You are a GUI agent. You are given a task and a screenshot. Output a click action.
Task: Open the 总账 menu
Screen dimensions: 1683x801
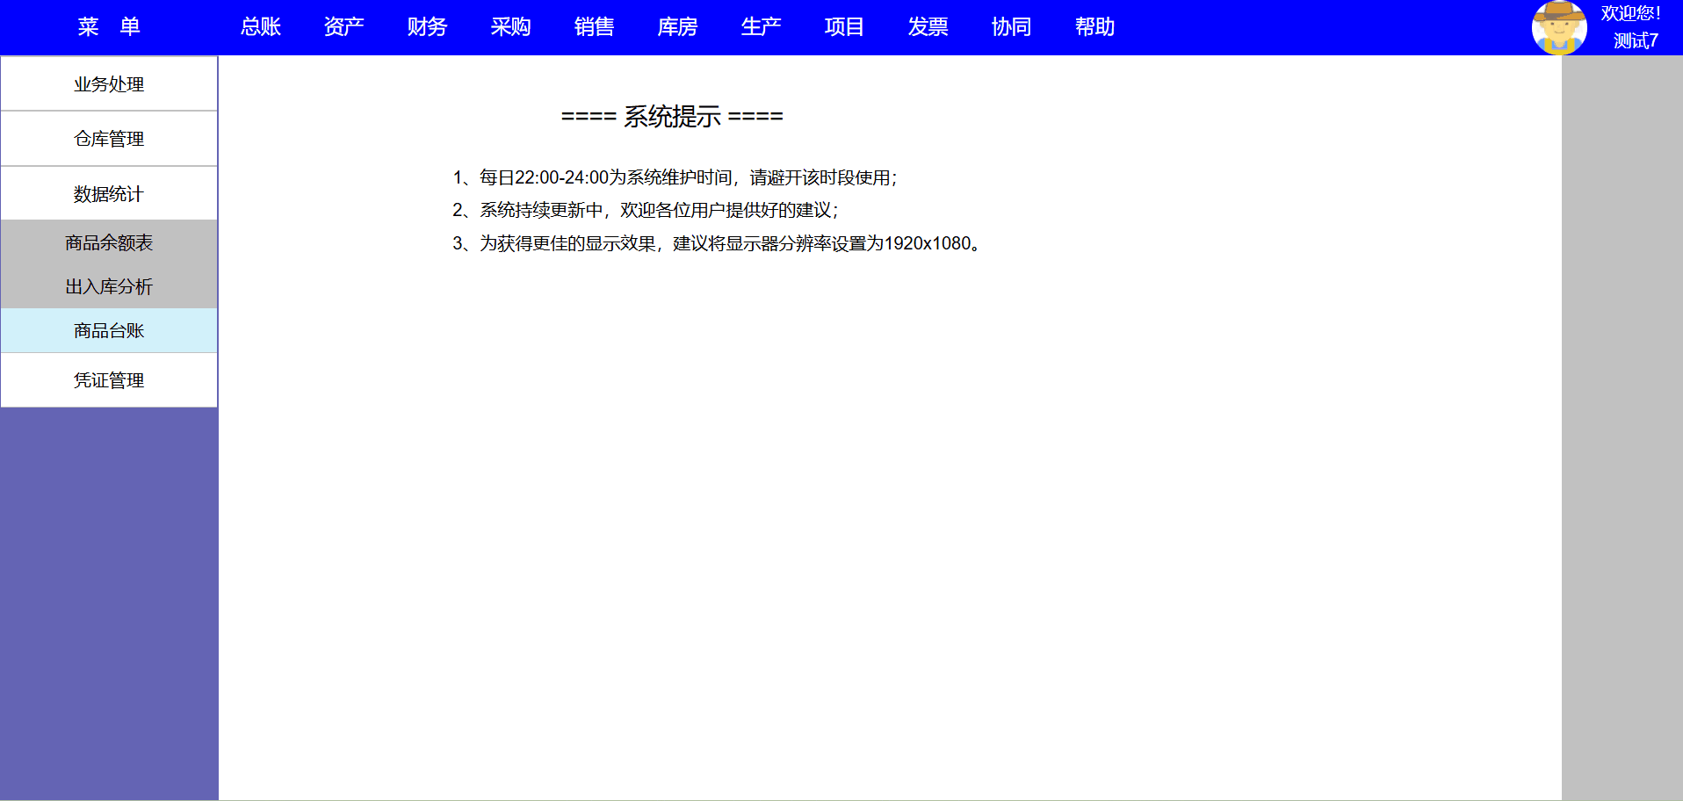point(260,27)
